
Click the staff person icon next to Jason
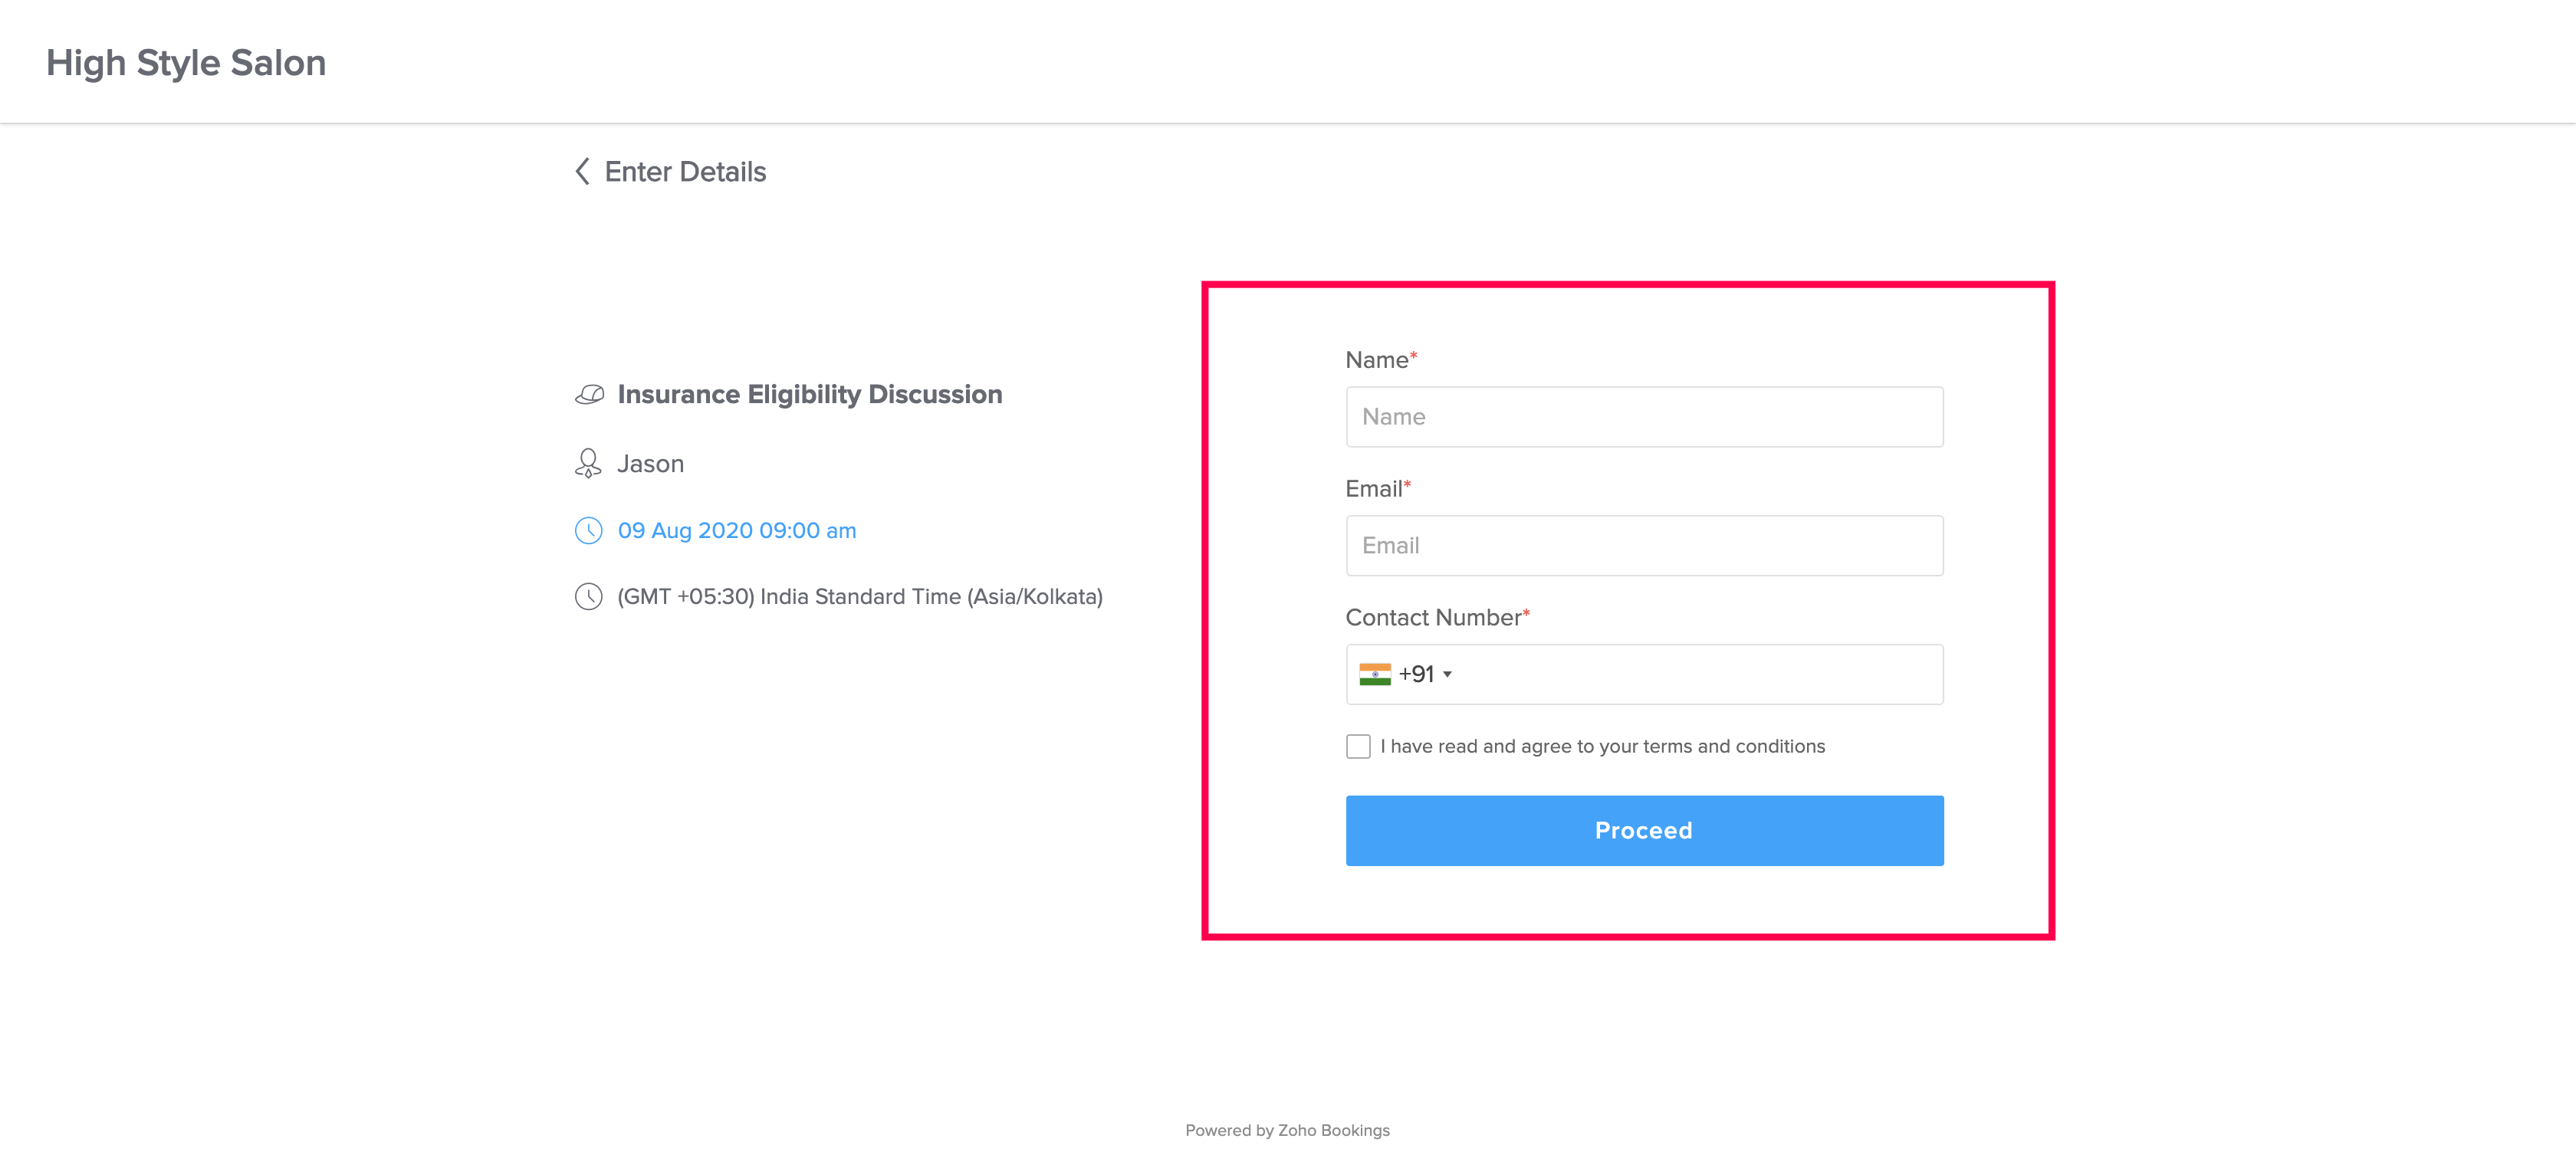(588, 463)
